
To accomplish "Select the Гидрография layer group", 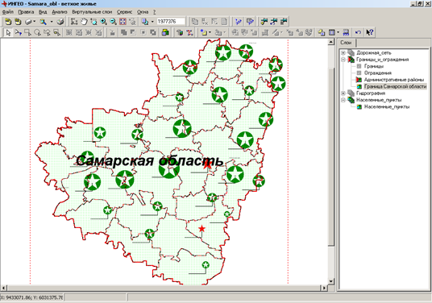I will pyautogui.click(x=371, y=93).
